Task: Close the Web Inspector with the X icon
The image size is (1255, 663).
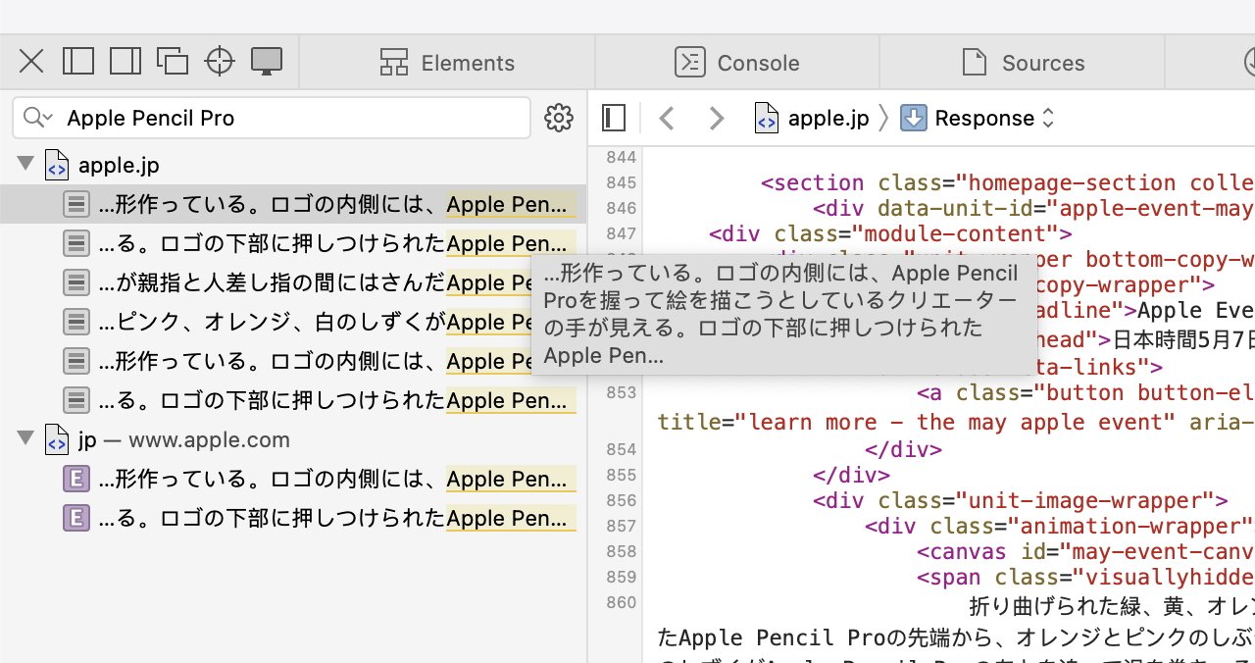Action: (x=30, y=61)
